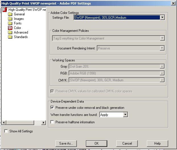Select the Color tree item
This screenshot has width=177, height=150.
(x=17, y=28)
